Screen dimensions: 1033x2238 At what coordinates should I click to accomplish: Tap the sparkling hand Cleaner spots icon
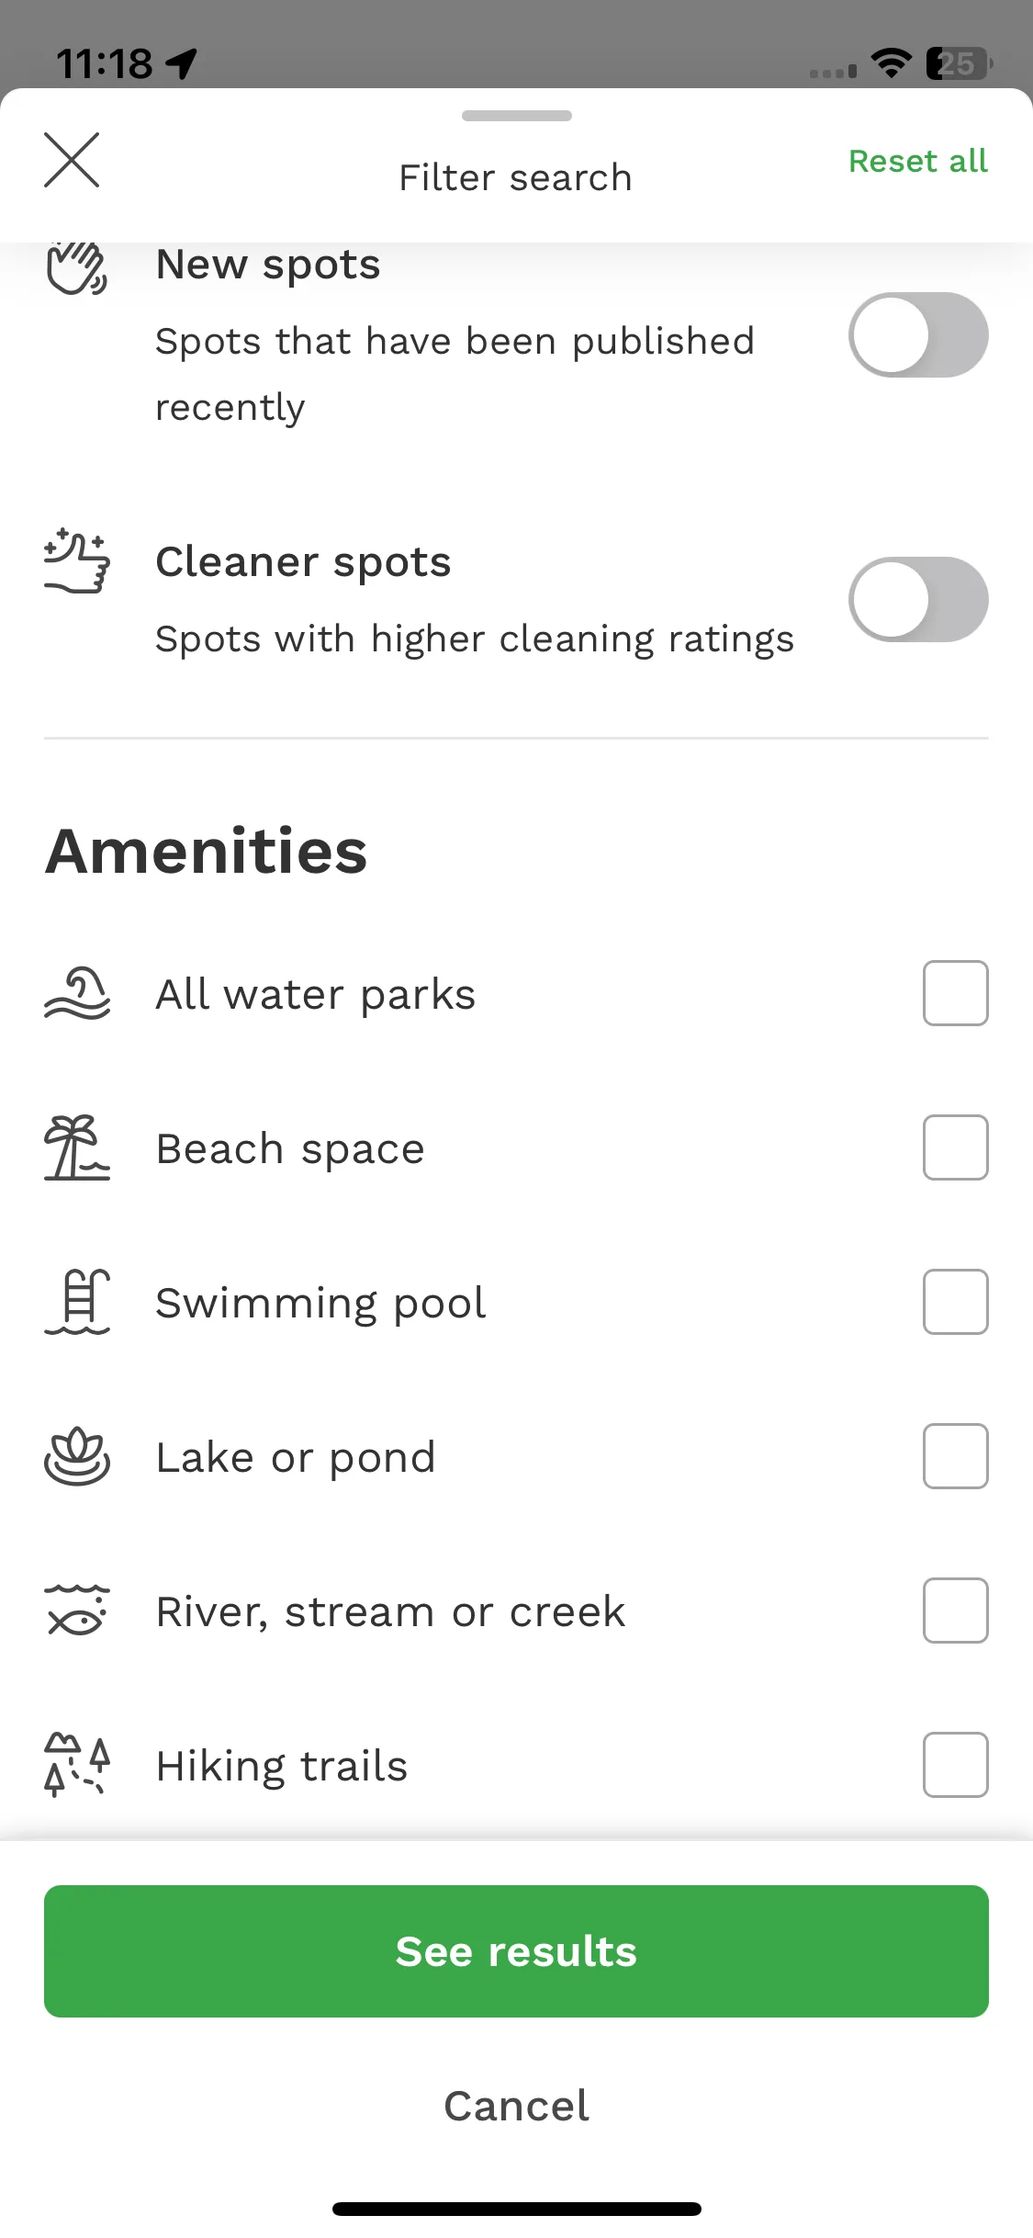77,561
